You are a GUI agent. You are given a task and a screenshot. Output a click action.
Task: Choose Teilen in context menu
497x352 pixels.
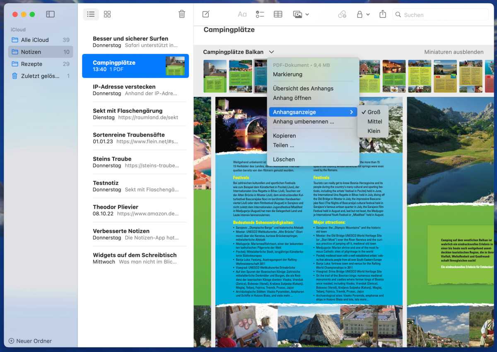[x=313, y=145]
